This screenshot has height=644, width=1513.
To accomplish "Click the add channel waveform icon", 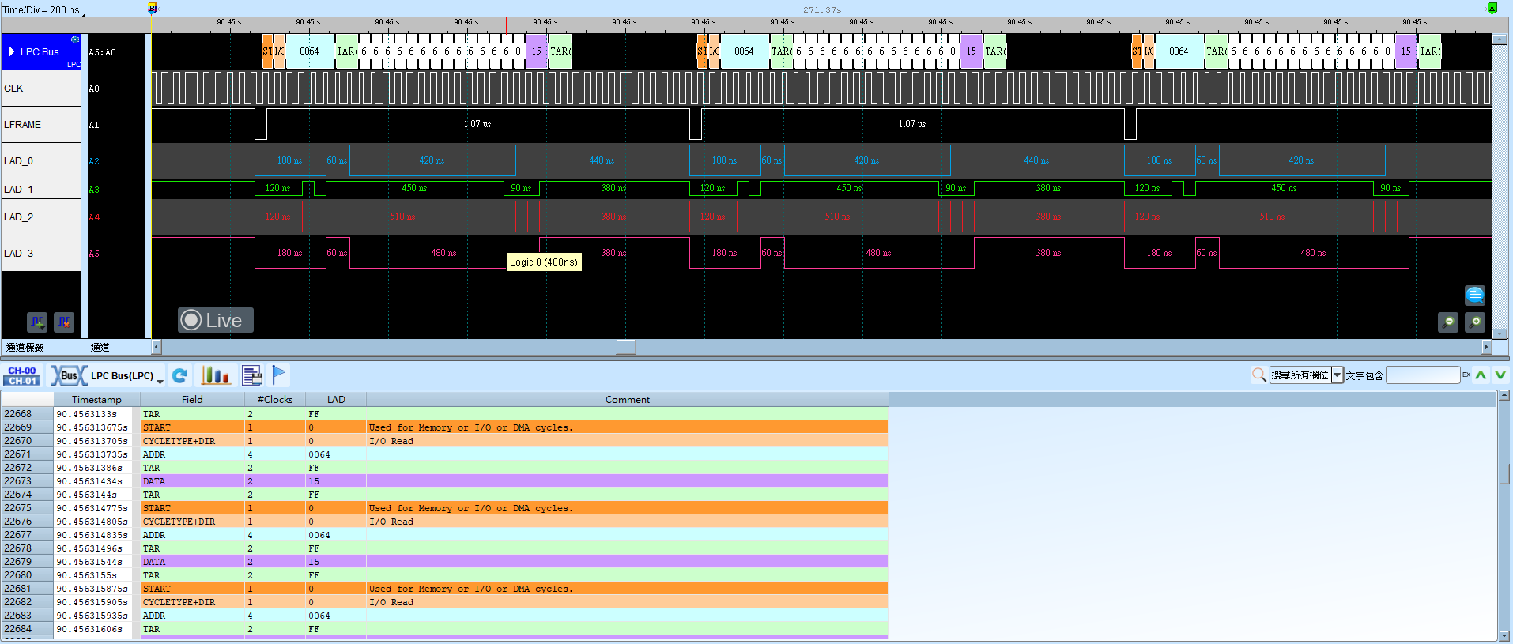I will click(x=37, y=322).
